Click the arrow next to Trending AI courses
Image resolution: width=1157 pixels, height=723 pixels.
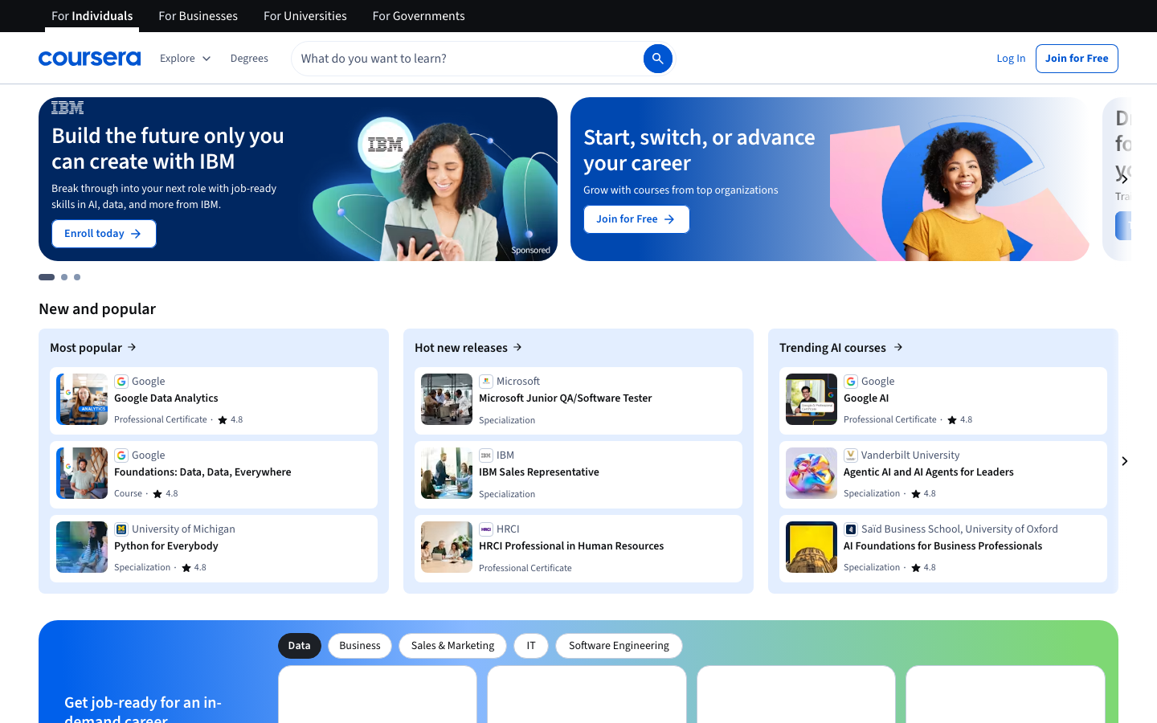click(898, 347)
